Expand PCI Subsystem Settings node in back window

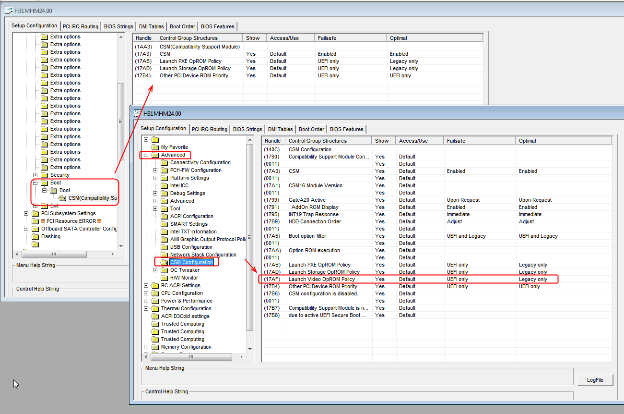[26, 213]
